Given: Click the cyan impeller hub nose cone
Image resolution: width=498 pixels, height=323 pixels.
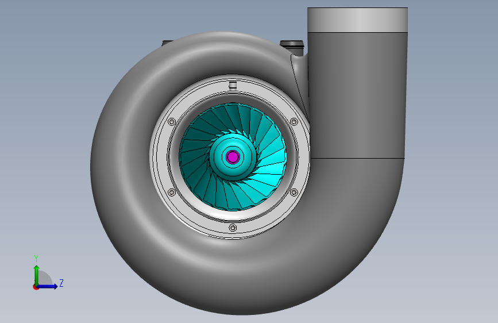Looking at the screenshot, I should [233, 157].
